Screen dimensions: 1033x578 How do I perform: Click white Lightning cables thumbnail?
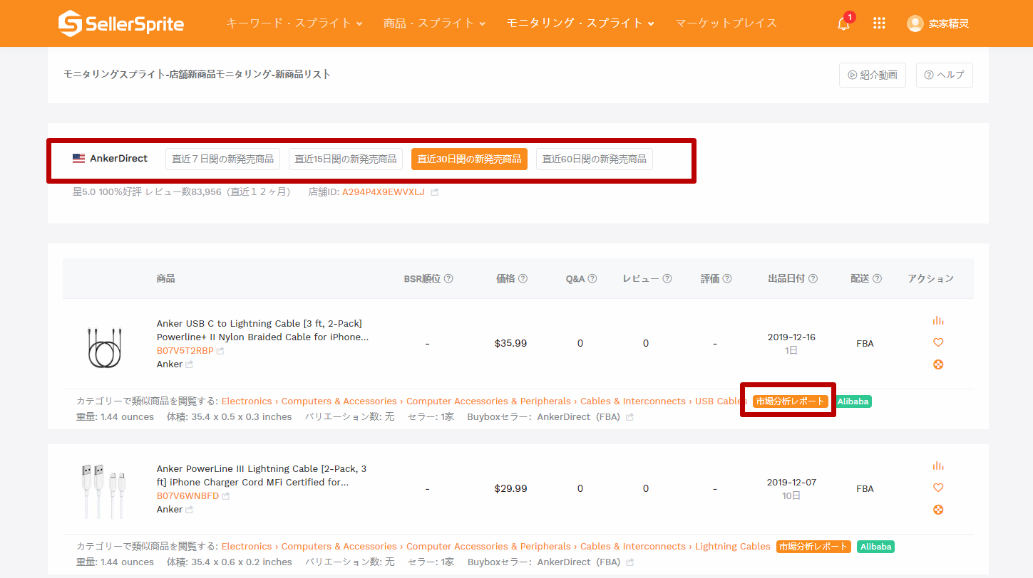(x=102, y=491)
